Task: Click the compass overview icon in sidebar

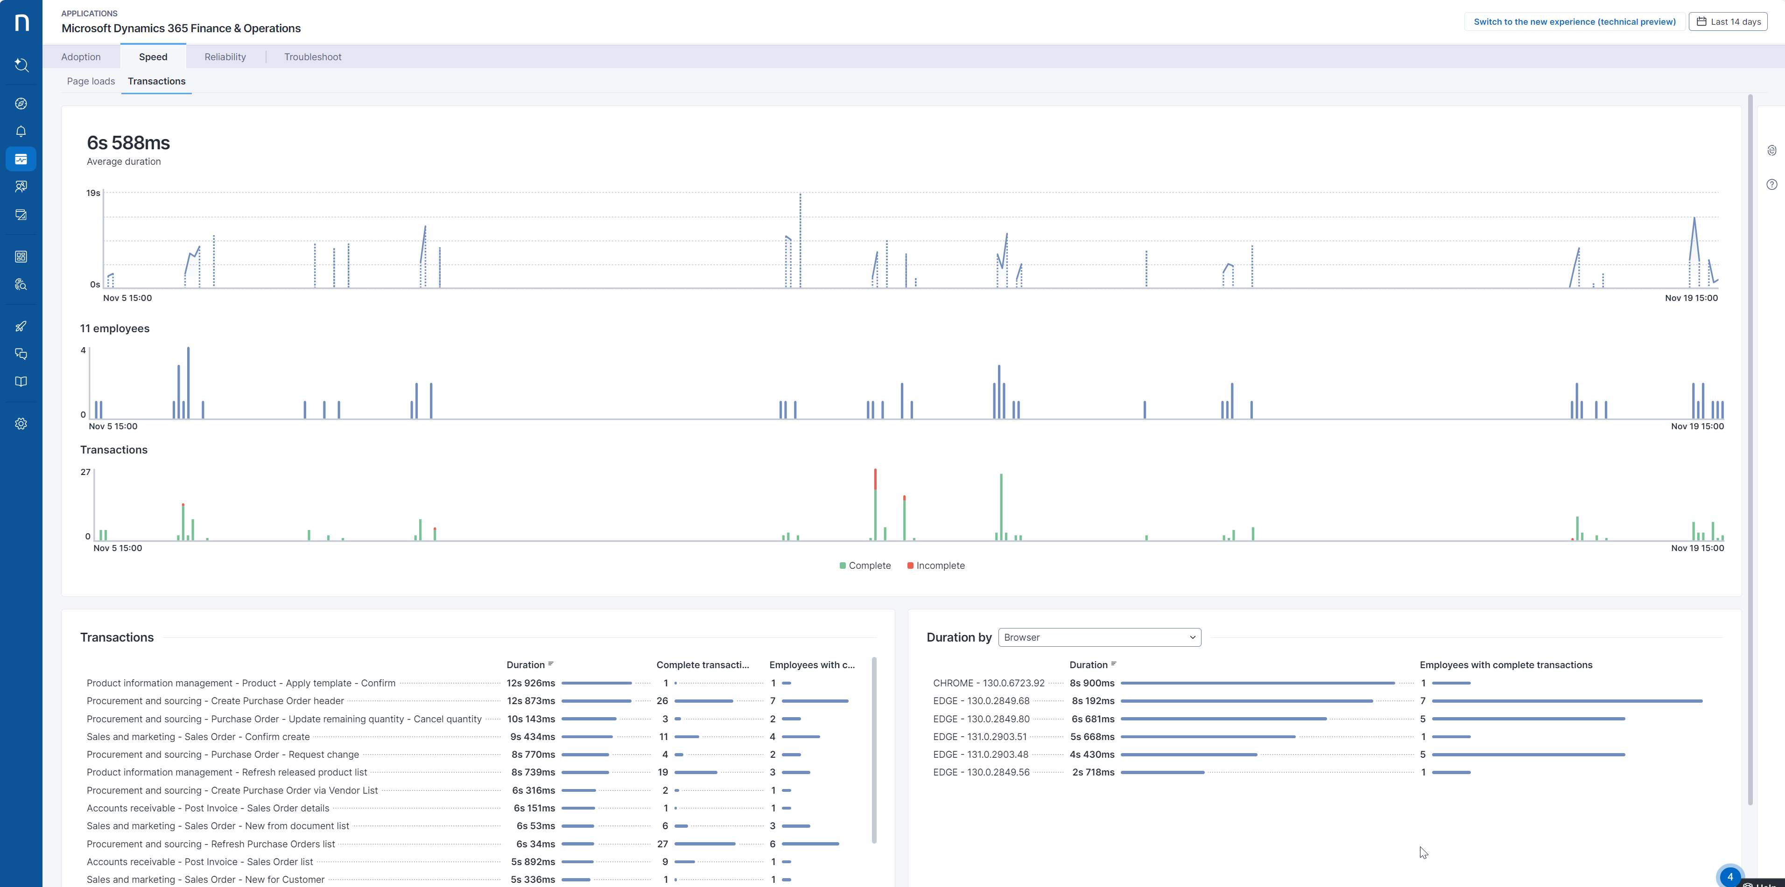Action: click(x=21, y=104)
